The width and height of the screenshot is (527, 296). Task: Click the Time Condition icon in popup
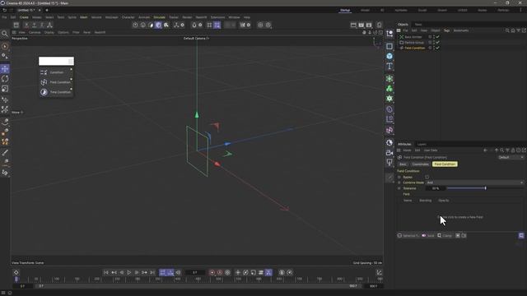pos(44,92)
